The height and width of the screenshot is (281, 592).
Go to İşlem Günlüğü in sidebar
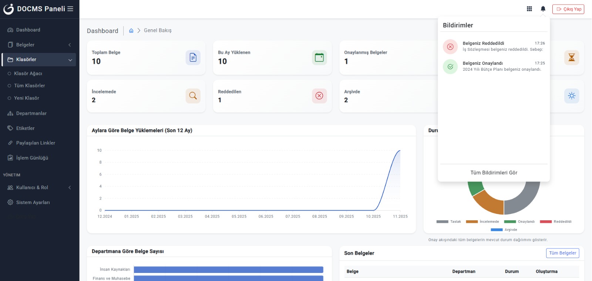(32, 158)
